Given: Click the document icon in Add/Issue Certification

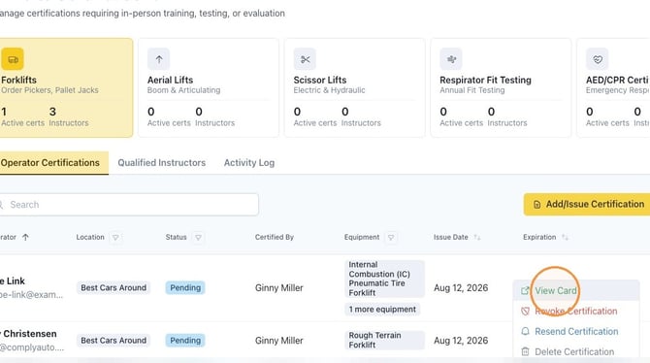Looking at the screenshot, I should coord(536,205).
